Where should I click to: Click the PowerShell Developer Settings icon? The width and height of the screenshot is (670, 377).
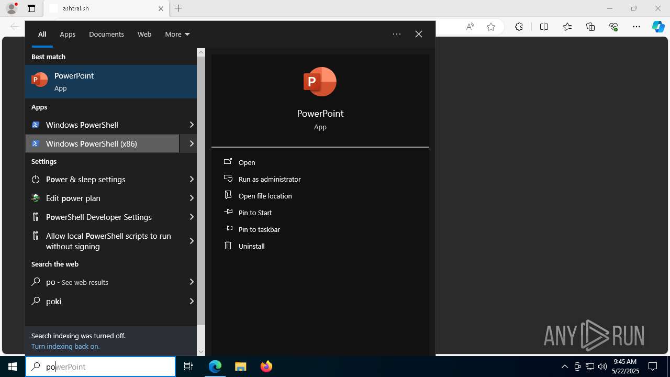click(x=36, y=217)
